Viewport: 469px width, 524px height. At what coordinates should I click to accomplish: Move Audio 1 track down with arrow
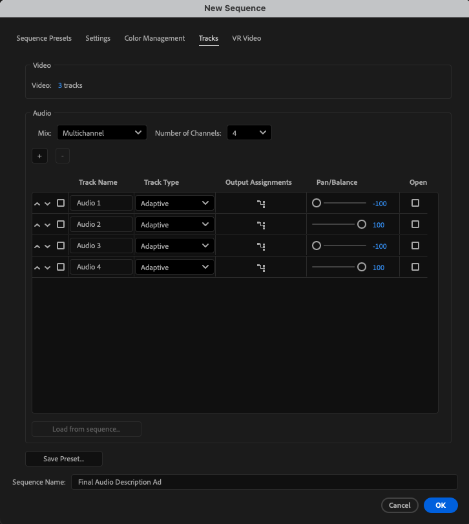tap(47, 204)
